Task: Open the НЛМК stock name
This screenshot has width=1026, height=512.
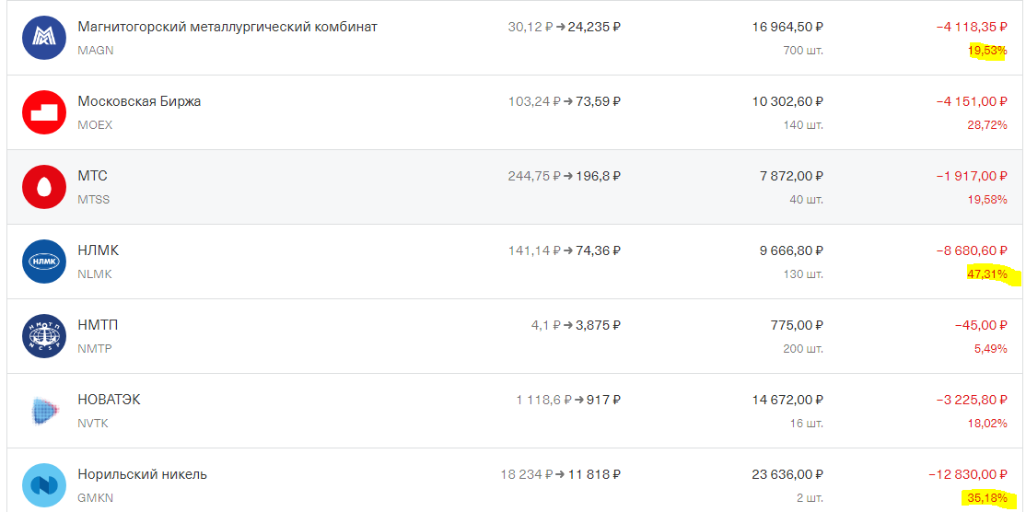Action: point(99,250)
